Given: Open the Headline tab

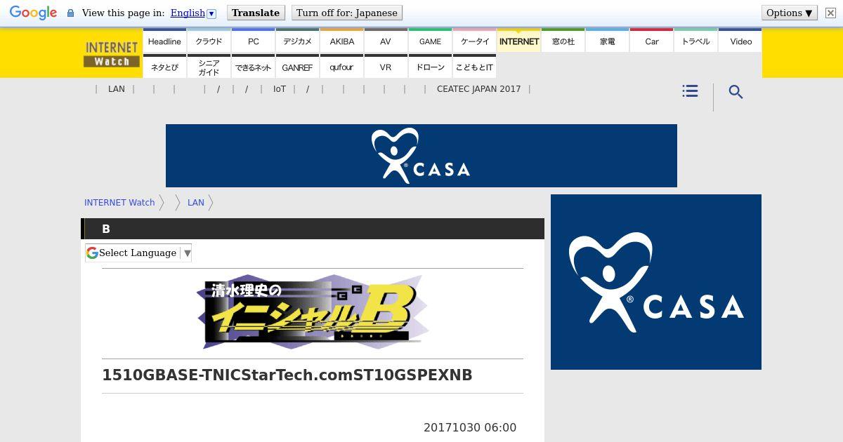Looking at the screenshot, I should point(164,41).
